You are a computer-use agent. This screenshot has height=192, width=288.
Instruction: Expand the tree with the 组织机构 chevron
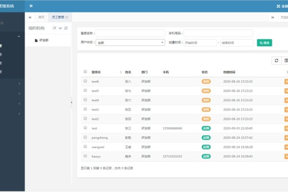[x=60, y=28]
